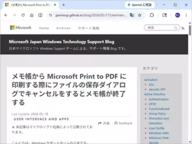Open the Windows Time Service link
Viewport: 192px width, 144px height.
point(159,140)
